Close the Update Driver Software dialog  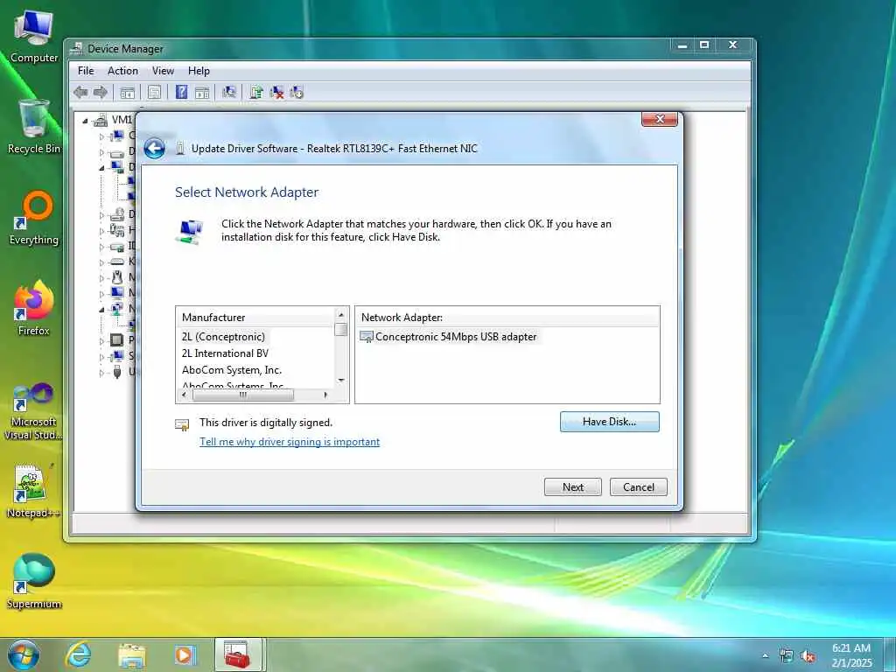[660, 119]
